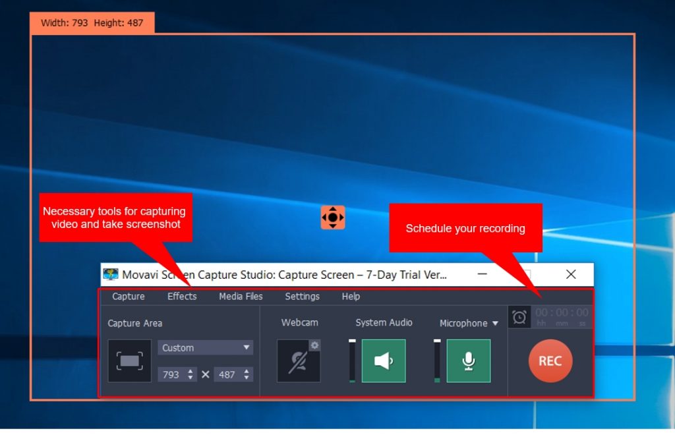Open the Media Files menu

[241, 297]
